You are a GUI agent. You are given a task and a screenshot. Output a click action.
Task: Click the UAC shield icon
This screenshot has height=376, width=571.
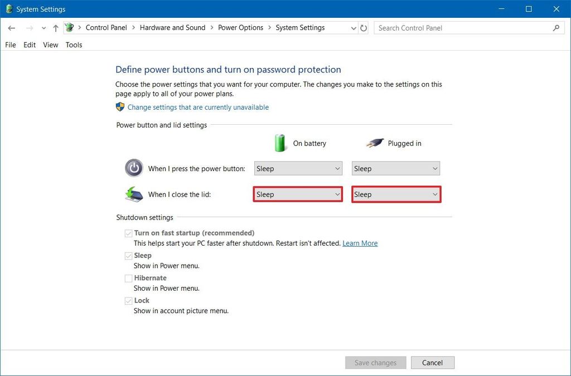pos(120,106)
